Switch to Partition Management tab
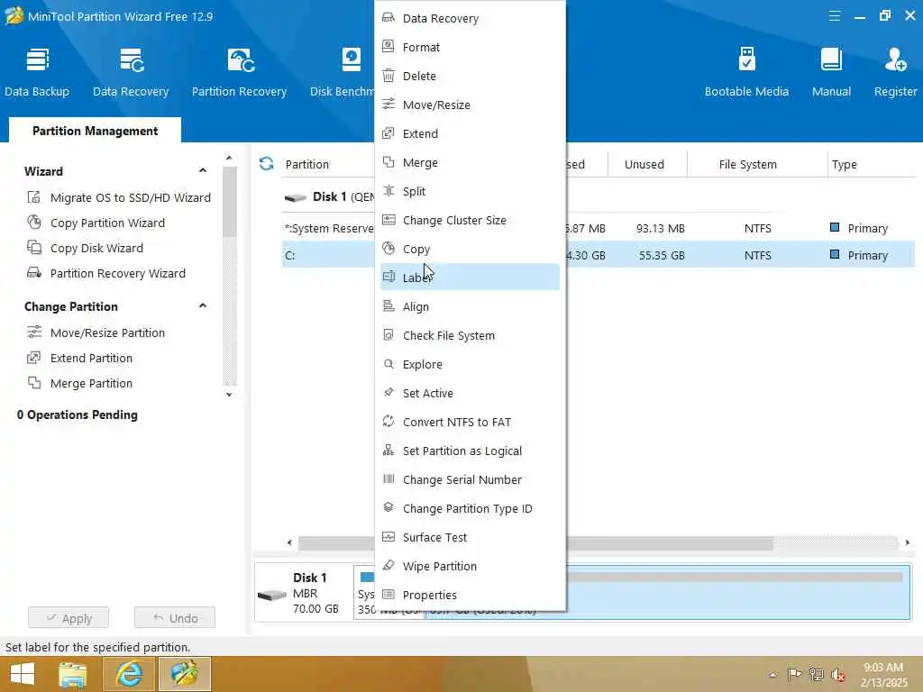923x692 pixels. coord(95,131)
